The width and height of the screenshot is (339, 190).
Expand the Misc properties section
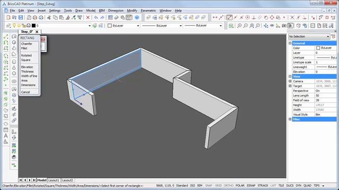coord(290,119)
